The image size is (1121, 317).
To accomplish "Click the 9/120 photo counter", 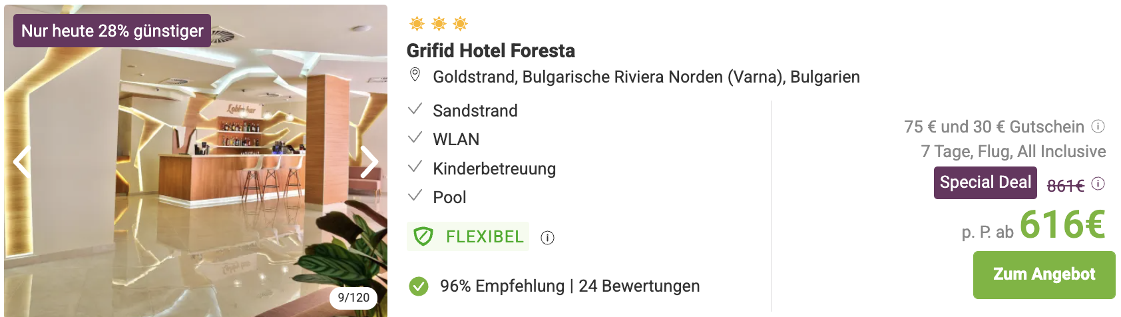I will pos(353,298).
